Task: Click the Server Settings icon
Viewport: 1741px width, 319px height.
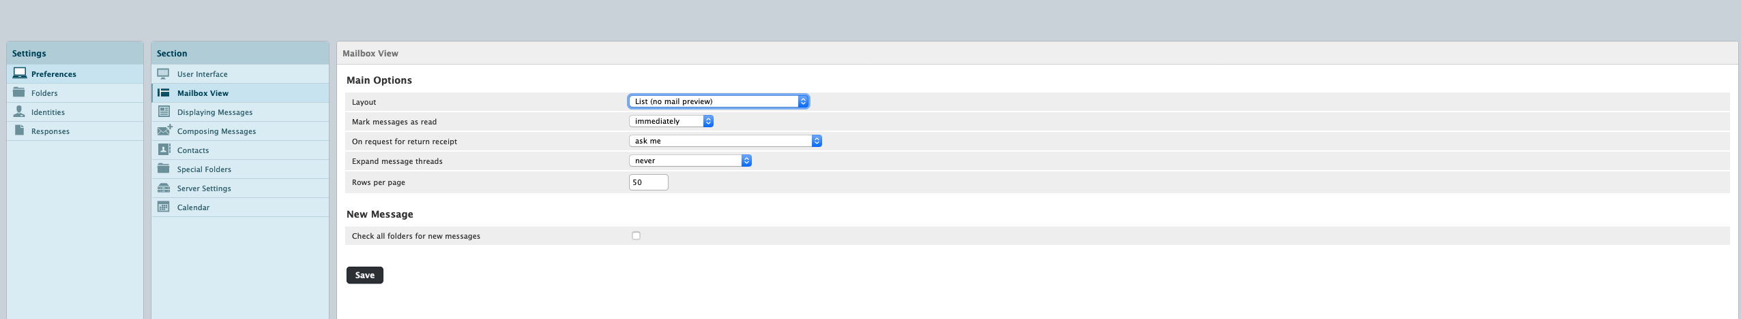Action: [164, 188]
